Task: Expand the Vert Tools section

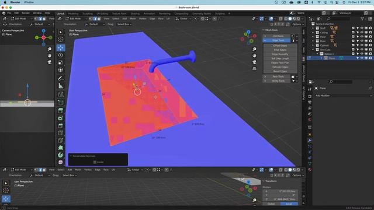Action: pos(276,36)
